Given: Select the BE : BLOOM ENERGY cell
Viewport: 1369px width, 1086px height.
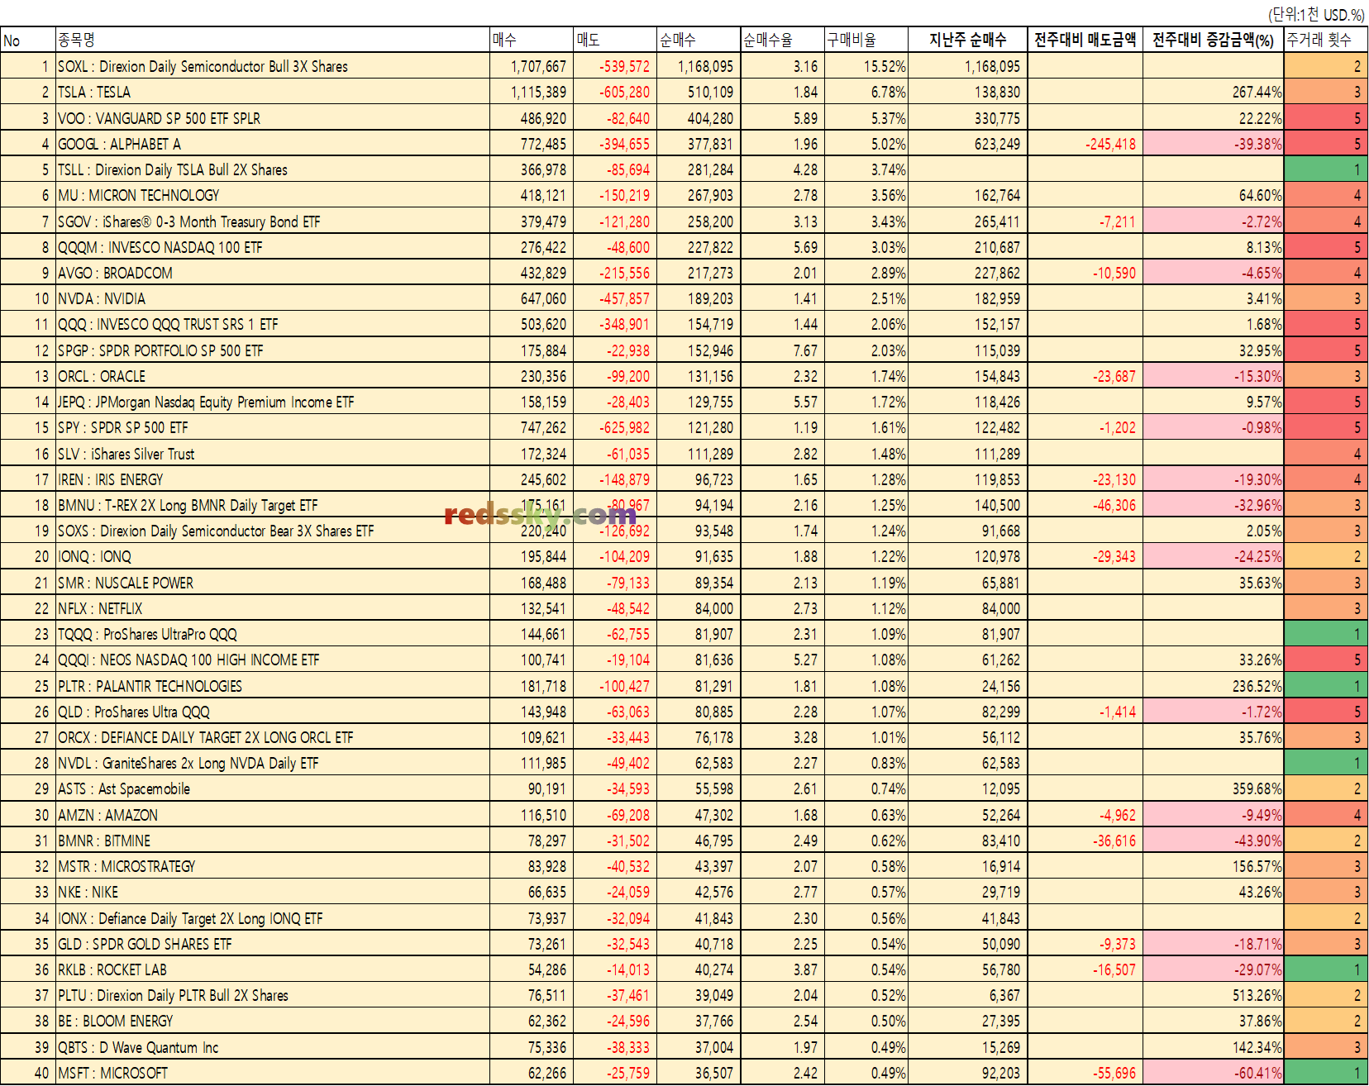Looking at the screenshot, I should (x=273, y=1021).
